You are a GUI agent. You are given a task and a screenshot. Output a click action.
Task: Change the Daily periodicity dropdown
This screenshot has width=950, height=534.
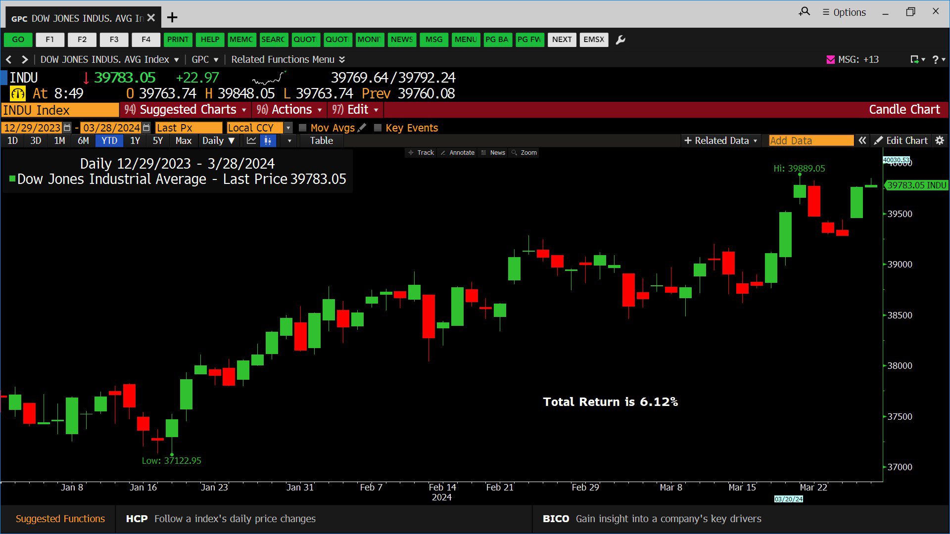coord(218,140)
